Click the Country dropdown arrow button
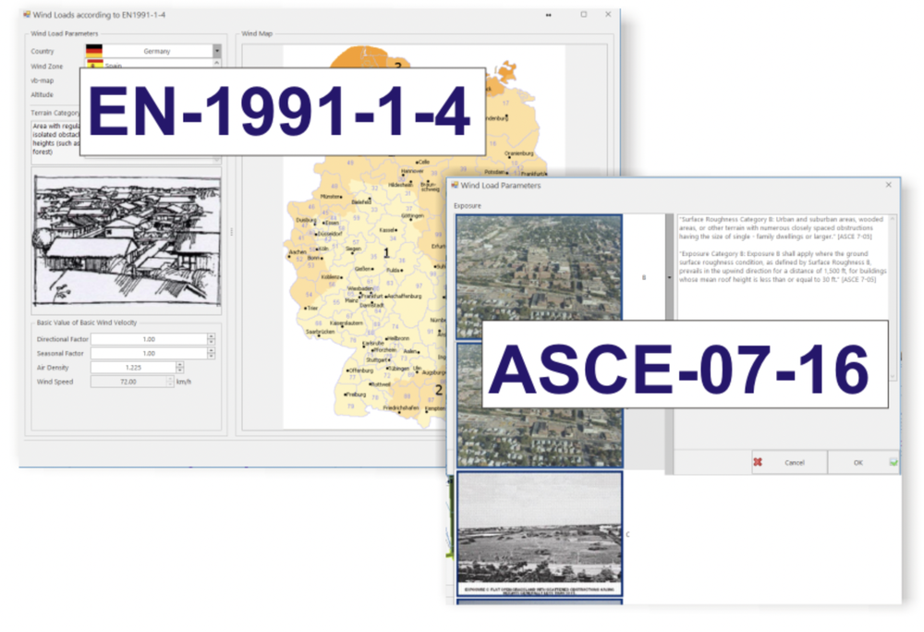Viewport: 924px width, 632px height. pos(217,51)
